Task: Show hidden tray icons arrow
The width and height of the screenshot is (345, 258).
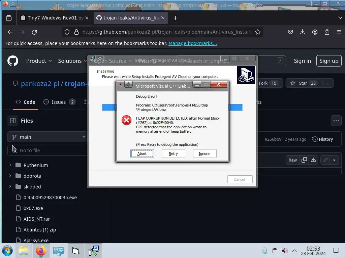Action: click(294, 251)
